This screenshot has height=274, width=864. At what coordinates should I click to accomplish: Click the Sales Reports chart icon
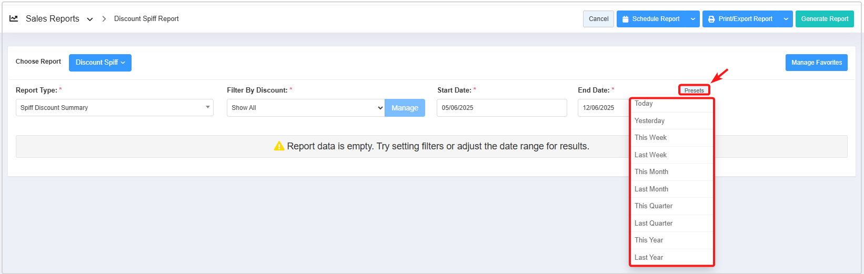14,18
